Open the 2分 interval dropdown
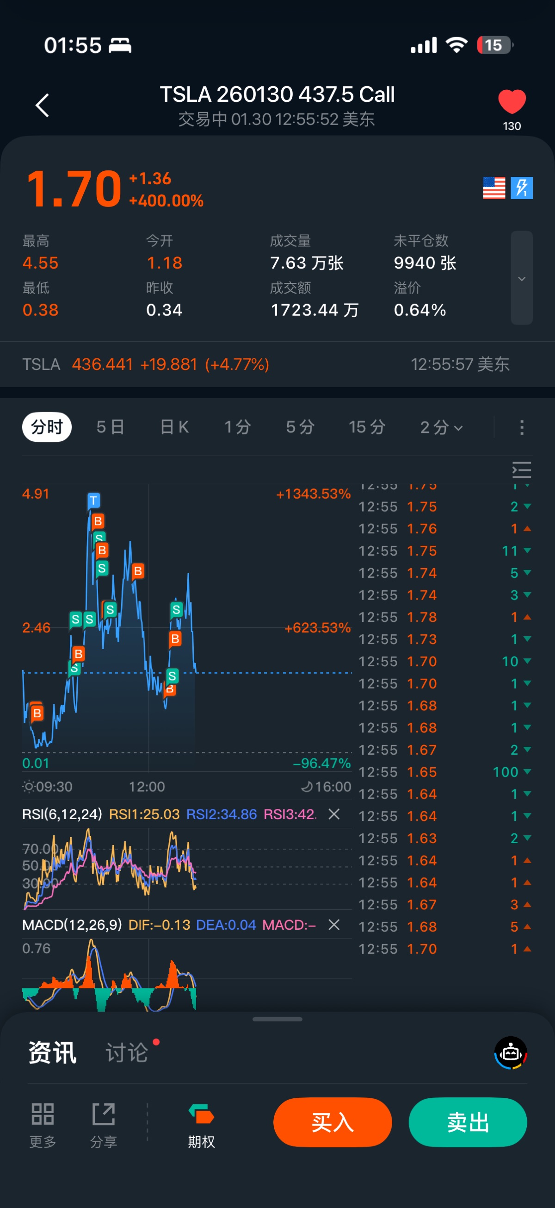555x1208 pixels. pyautogui.click(x=441, y=427)
